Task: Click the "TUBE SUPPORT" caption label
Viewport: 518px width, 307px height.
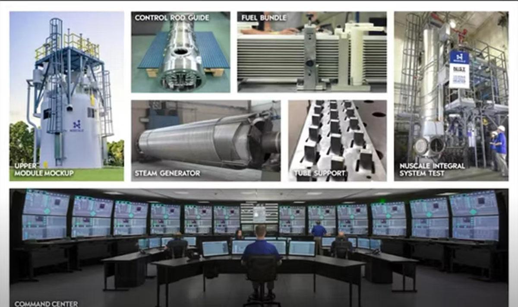Action: pyautogui.click(x=319, y=173)
